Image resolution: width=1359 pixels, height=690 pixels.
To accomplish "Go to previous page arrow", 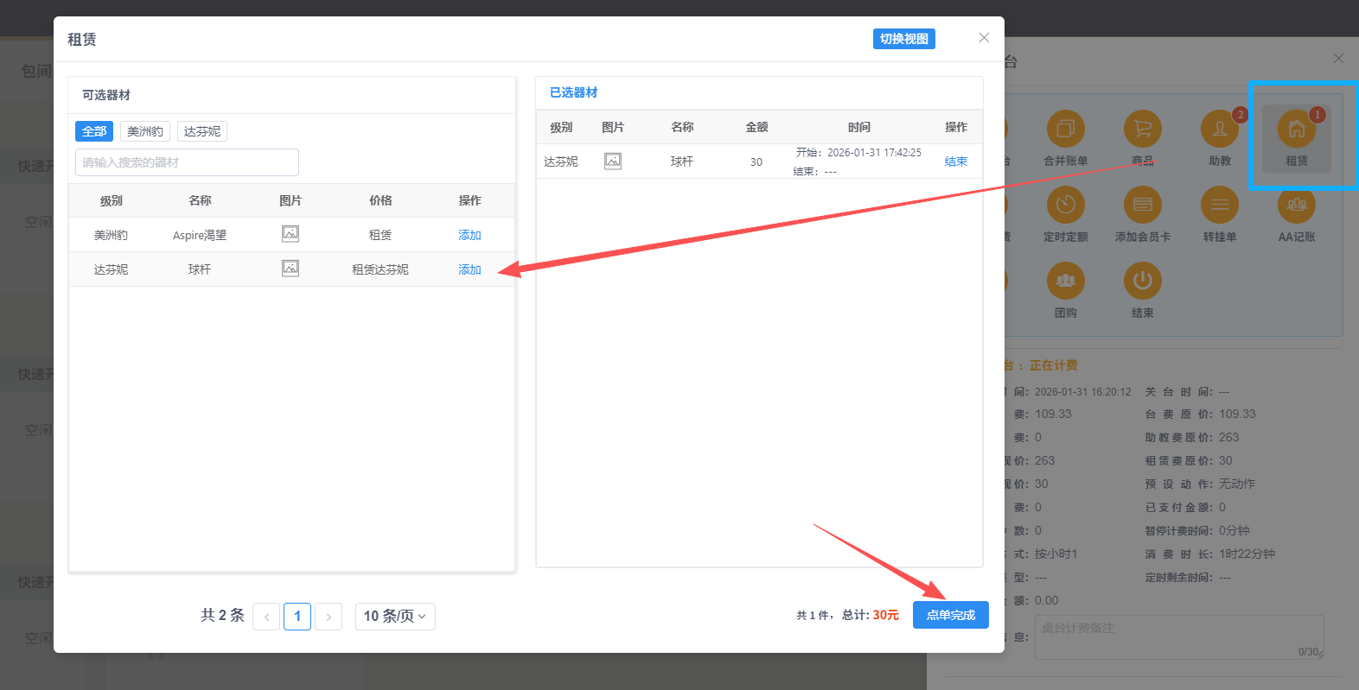I will (266, 617).
